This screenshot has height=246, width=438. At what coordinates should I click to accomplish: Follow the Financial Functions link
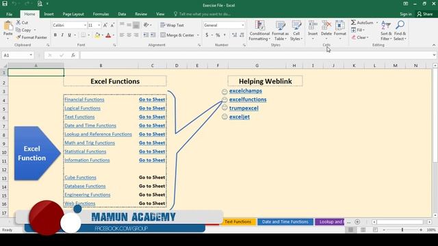click(84, 99)
